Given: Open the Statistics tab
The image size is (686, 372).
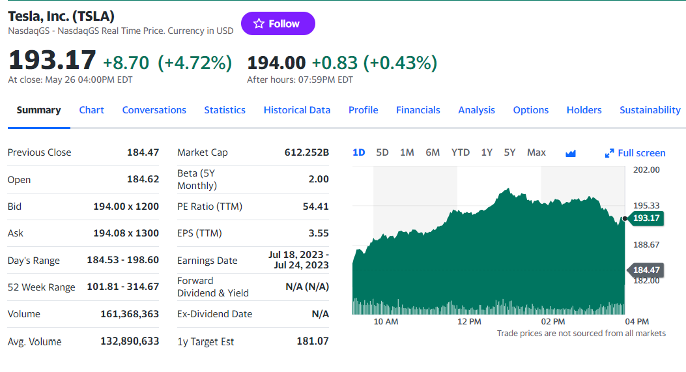Looking at the screenshot, I should pos(225,110).
